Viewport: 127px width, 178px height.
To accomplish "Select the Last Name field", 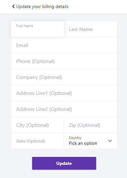I will click(x=90, y=29).
